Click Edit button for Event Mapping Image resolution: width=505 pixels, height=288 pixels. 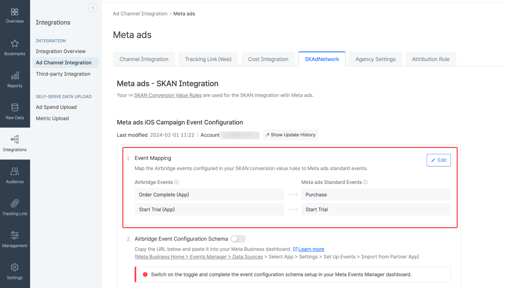439,160
